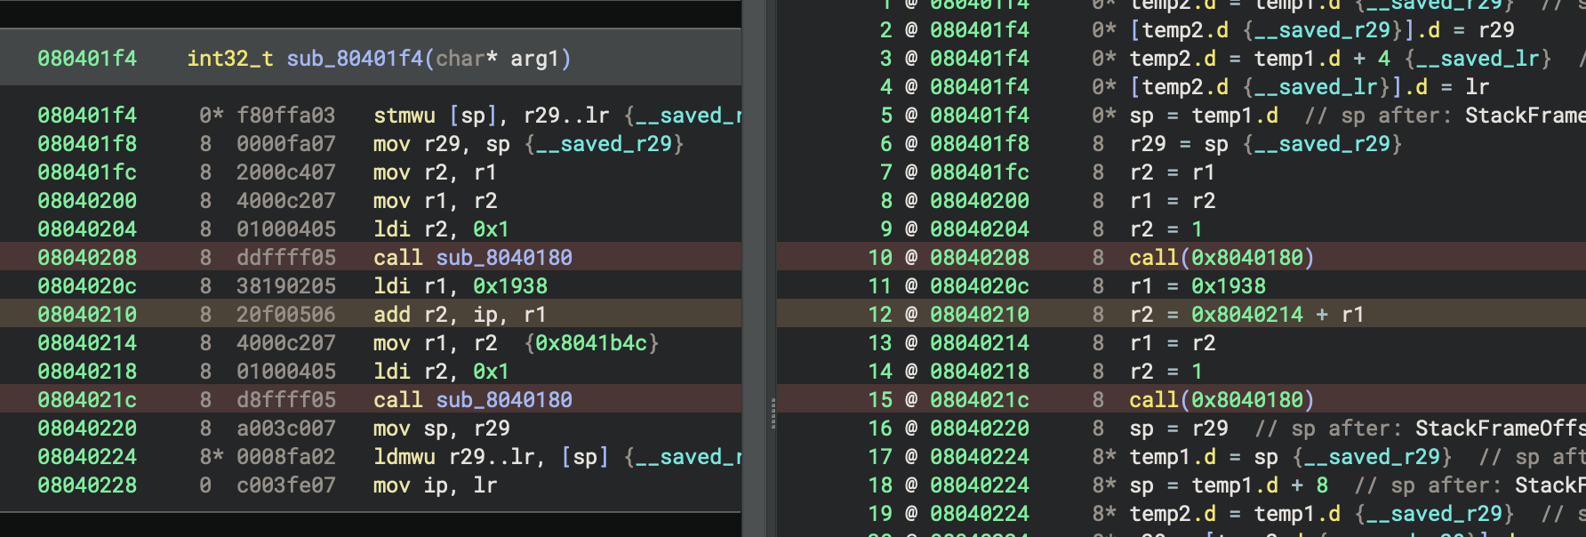
Task: Click opcode bytes d8ffff05
Action: (286, 400)
